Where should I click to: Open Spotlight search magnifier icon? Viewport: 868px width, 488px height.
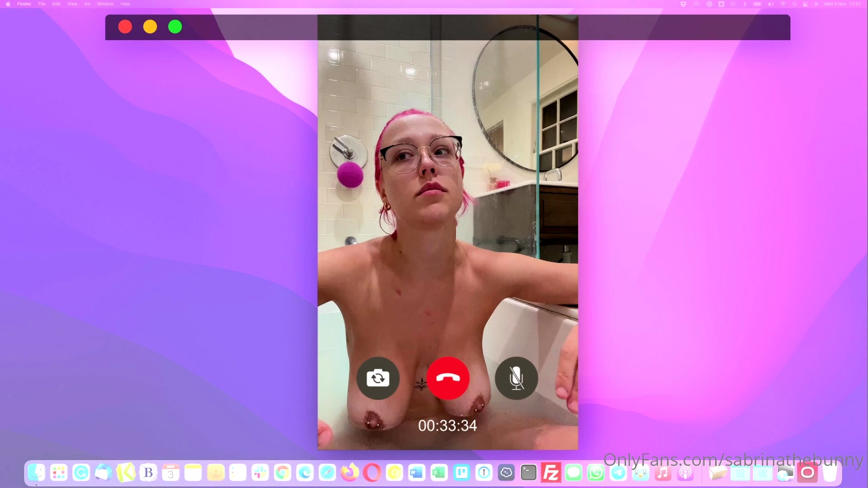[x=794, y=4]
